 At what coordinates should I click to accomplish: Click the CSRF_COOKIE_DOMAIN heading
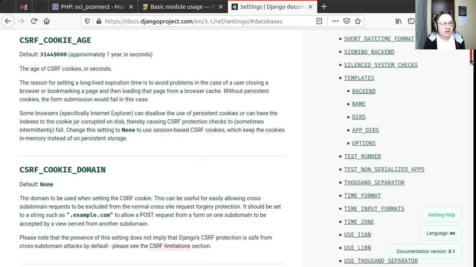point(62,170)
